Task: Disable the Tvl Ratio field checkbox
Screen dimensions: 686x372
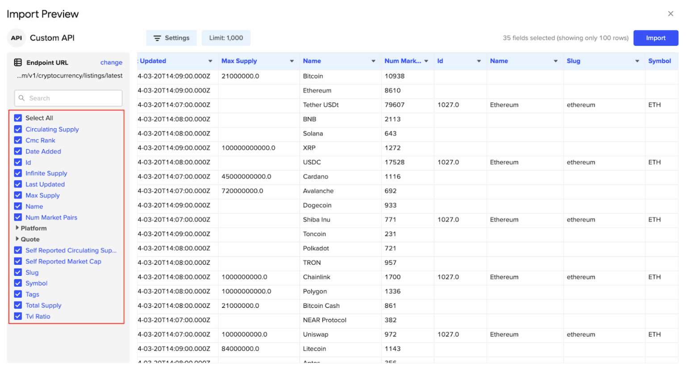Action: coord(18,316)
